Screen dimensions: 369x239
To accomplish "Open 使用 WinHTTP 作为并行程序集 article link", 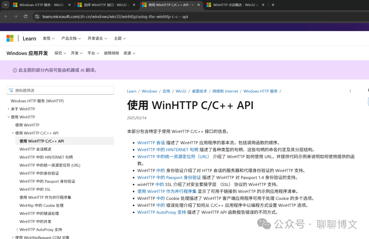I will tap(167, 191).
